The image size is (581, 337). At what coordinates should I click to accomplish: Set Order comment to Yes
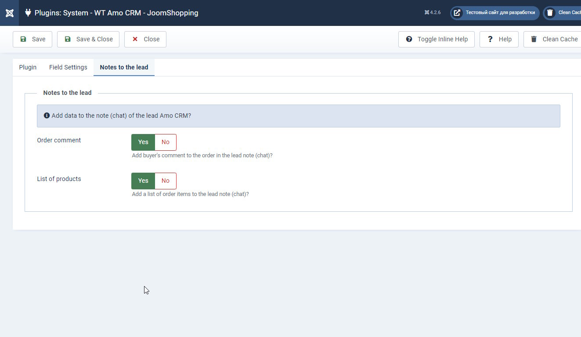(143, 142)
